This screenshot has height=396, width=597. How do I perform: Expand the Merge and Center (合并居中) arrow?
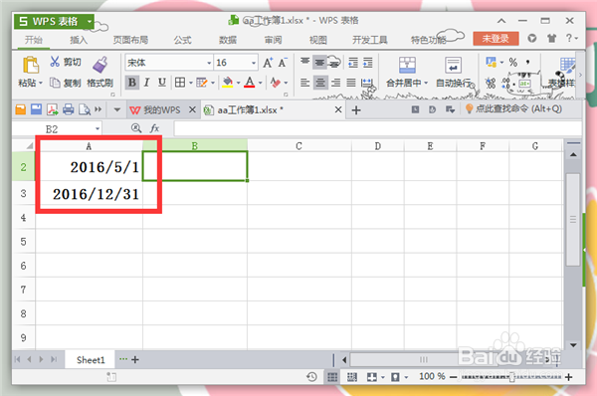tap(426, 83)
